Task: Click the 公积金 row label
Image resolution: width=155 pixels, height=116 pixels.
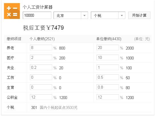Action: coord(12,97)
